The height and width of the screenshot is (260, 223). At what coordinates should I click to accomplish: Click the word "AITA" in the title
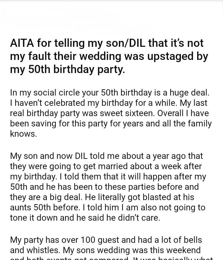click(x=22, y=43)
